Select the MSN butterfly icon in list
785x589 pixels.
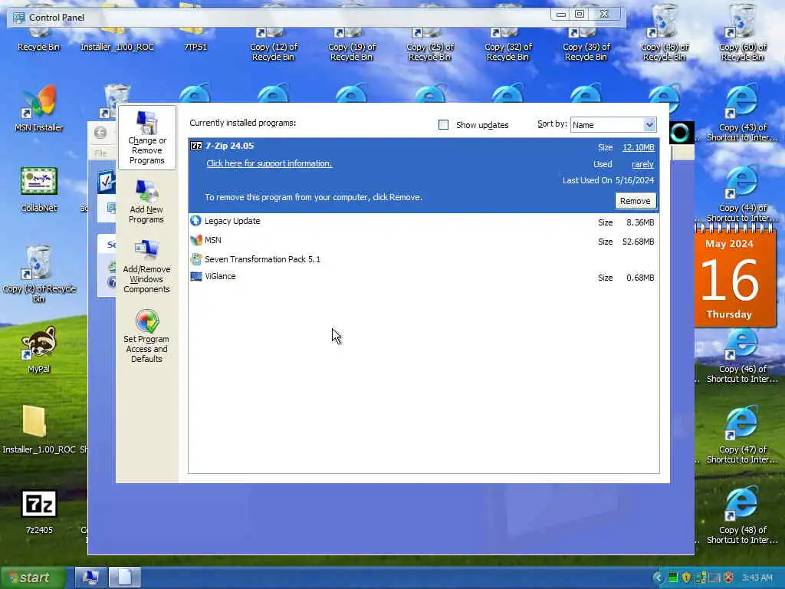click(195, 240)
